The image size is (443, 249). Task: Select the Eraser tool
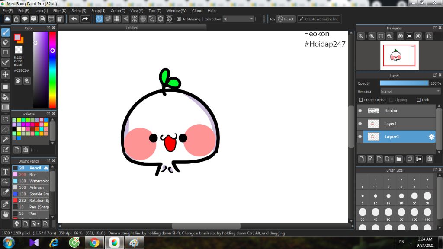5,42
